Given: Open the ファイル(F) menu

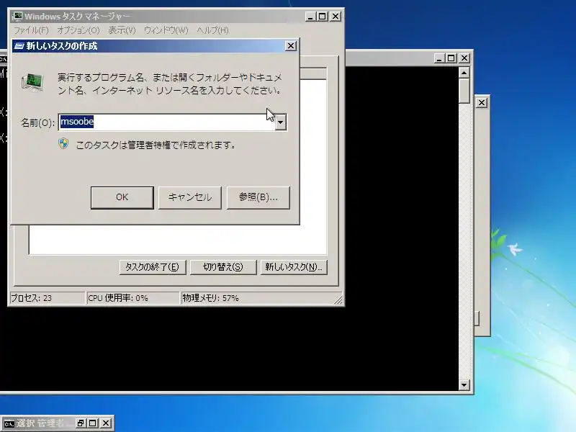Looking at the screenshot, I should [31, 30].
